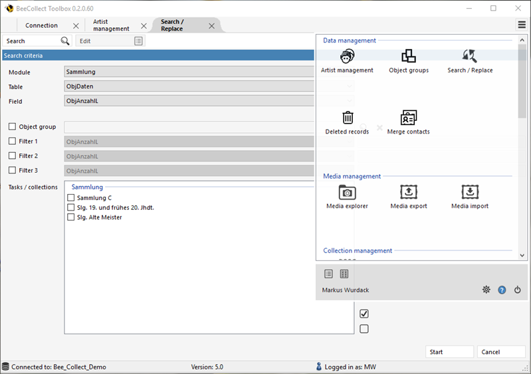Image resolution: width=531 pixels, height=374 pixels.
Task: Close the Connection tab
Action: (76, 26)
